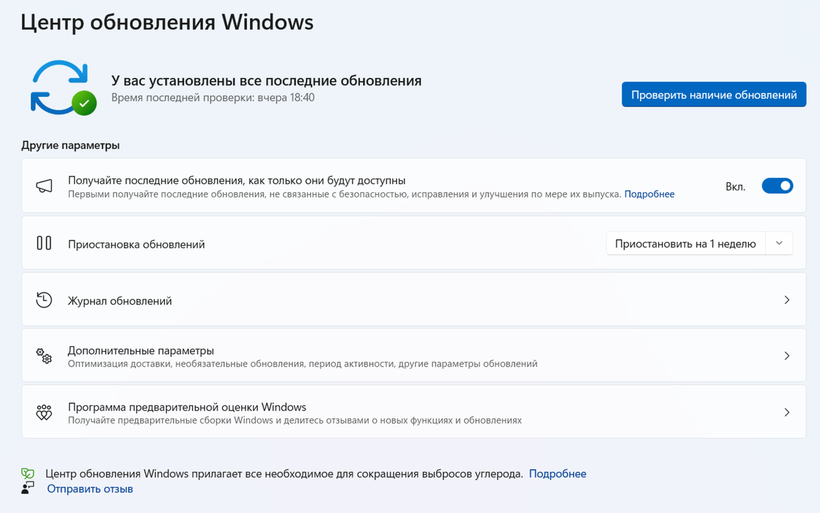820x513 pixels.
Task: Click the megaphone icon for latest updates
Action: 44,186
